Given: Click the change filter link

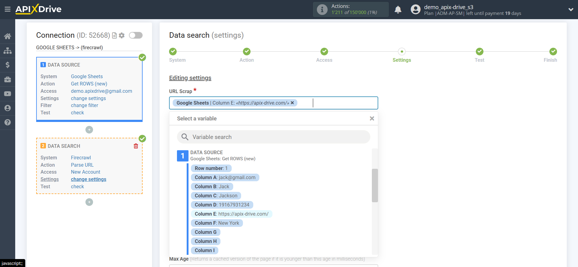Looking at the screenshot, I should [x=85, y=106].
